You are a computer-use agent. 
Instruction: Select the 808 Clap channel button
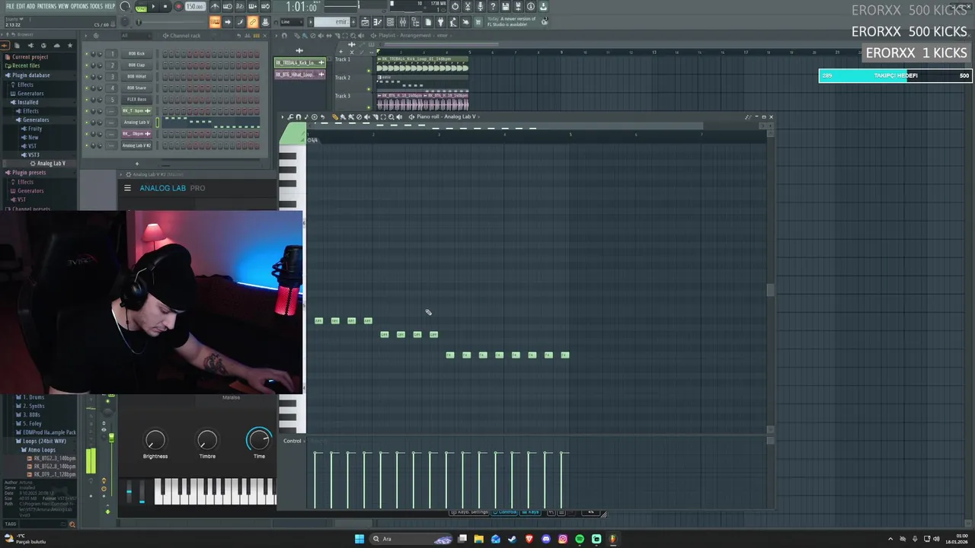coord(136,65)
